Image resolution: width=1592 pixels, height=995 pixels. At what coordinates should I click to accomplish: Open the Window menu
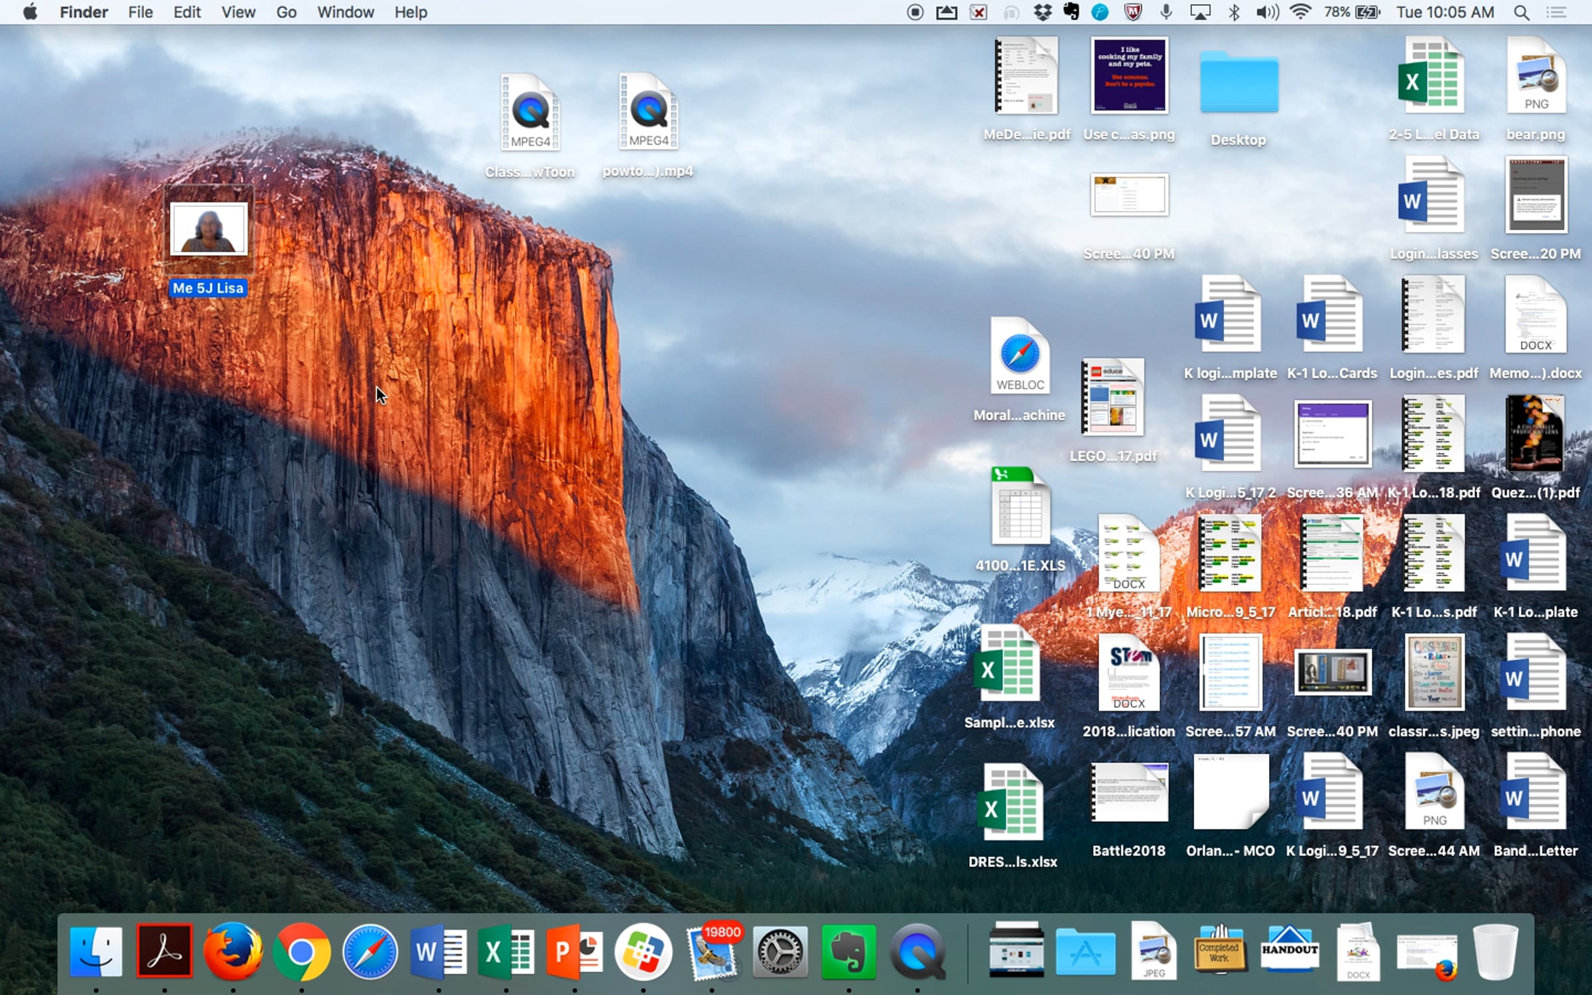[346, 12]
